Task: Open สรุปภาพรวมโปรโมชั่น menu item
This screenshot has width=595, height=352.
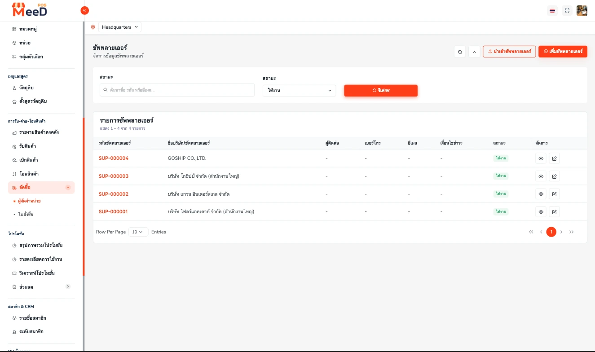Action: 41,246
